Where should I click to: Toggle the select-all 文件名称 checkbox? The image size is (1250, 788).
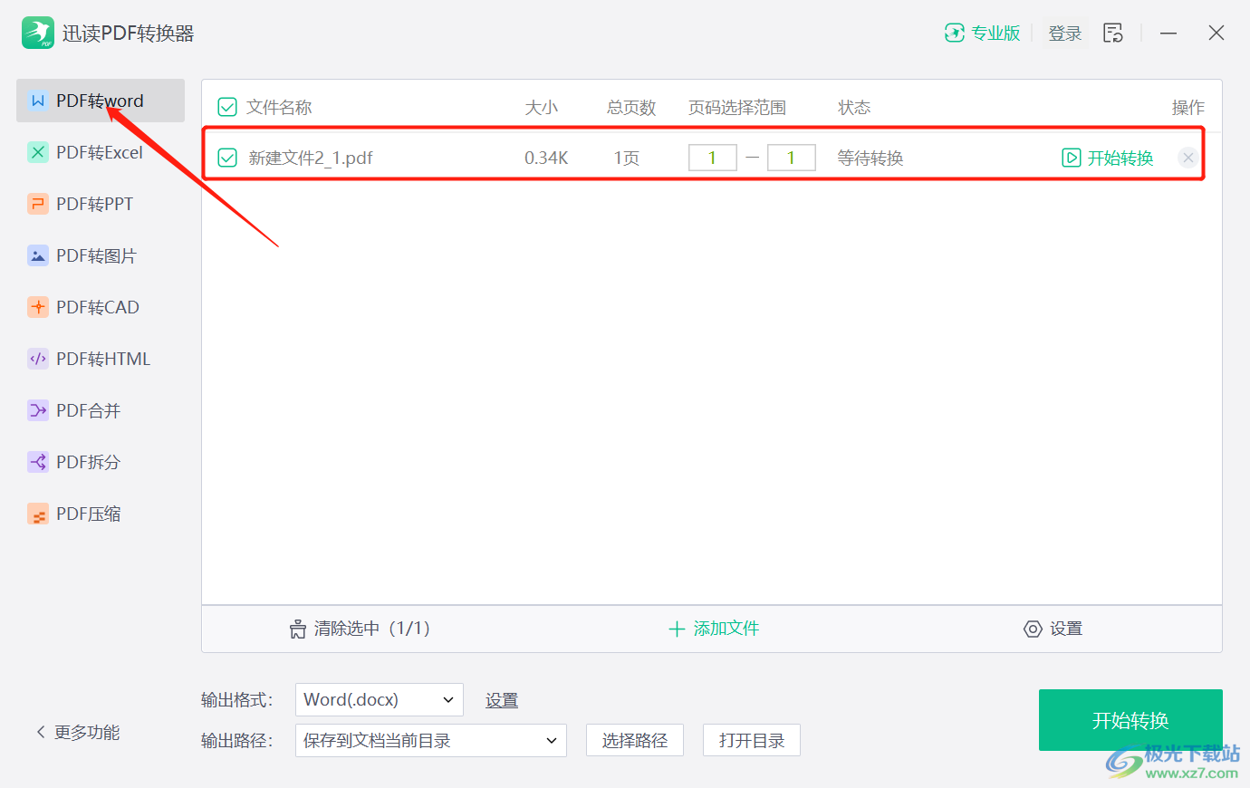[x=227, y=108]
